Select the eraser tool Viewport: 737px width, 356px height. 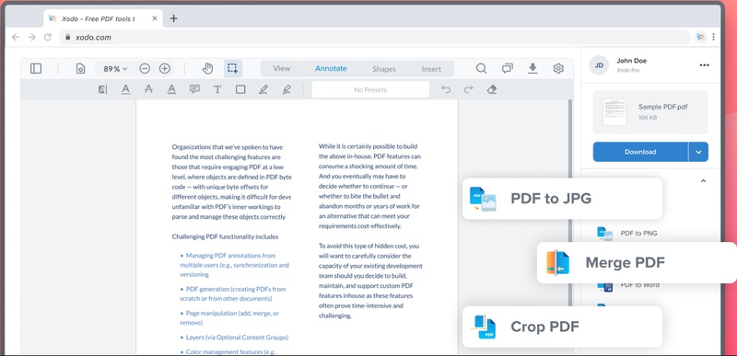pyautogui.click(x=492, y=89)
